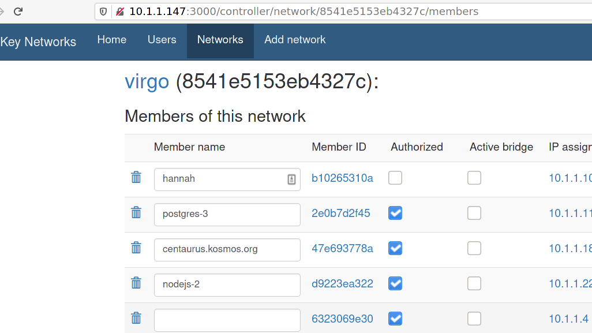Viewport: 592px width, 333px height.
Task: Authorize member hannah checkbox
Action: (x=395, y=178)
